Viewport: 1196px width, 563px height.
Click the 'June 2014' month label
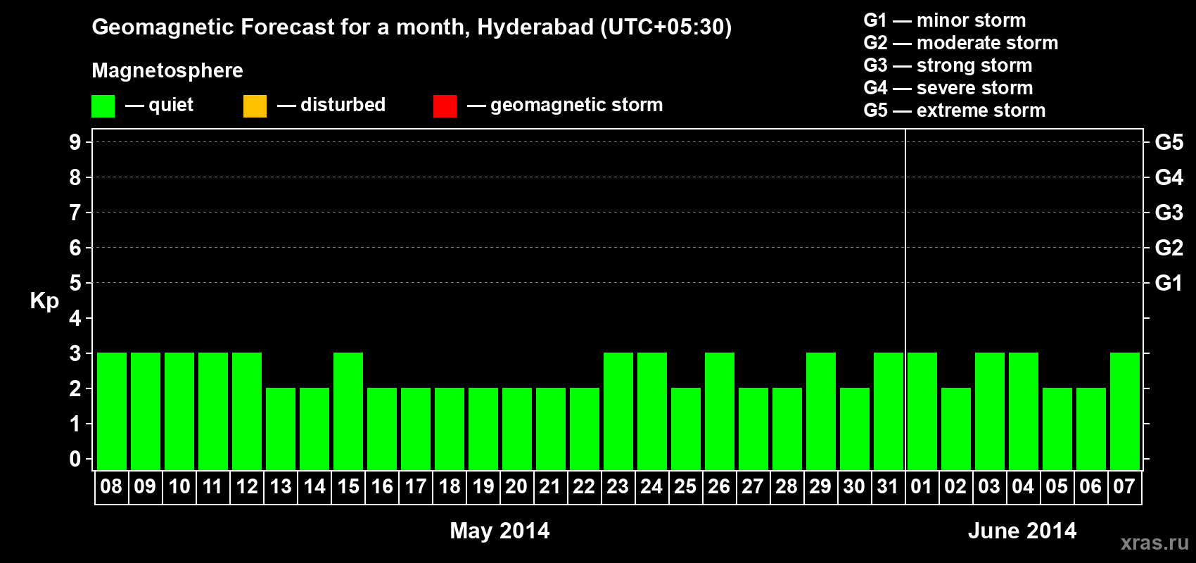(1022, 531)
